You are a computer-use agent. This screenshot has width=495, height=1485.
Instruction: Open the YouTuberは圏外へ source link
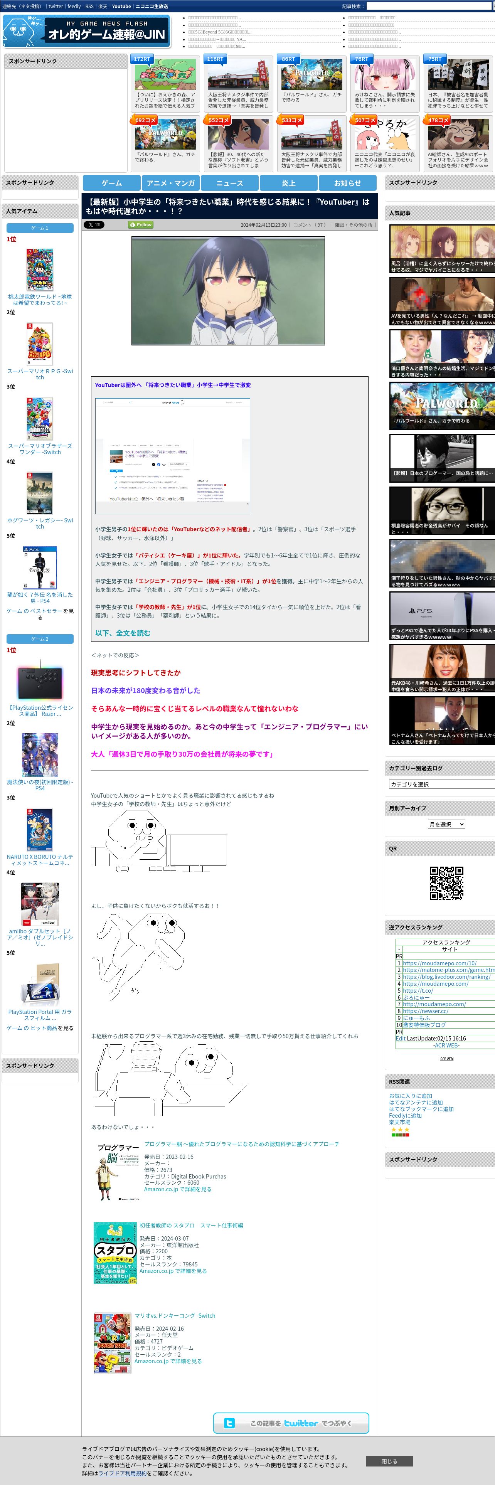coord(173,385)
